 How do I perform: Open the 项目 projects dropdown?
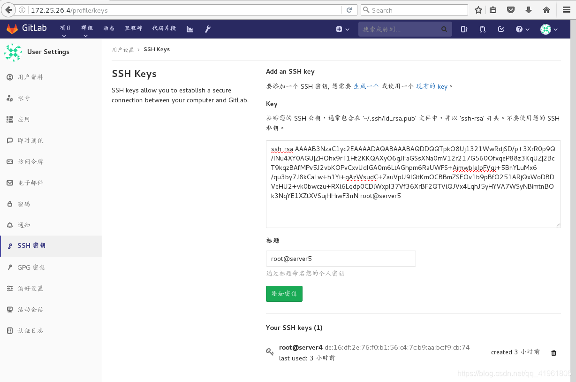coord(65,31)
